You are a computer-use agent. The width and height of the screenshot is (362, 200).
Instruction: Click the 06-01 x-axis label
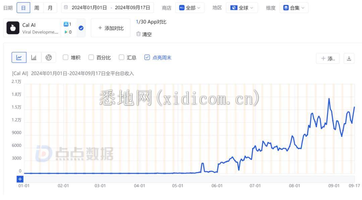217,186
